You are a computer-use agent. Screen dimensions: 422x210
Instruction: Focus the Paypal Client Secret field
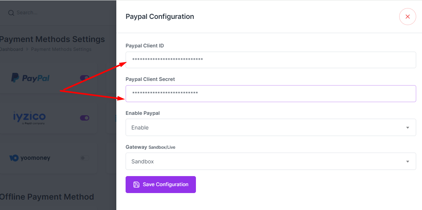271,94
